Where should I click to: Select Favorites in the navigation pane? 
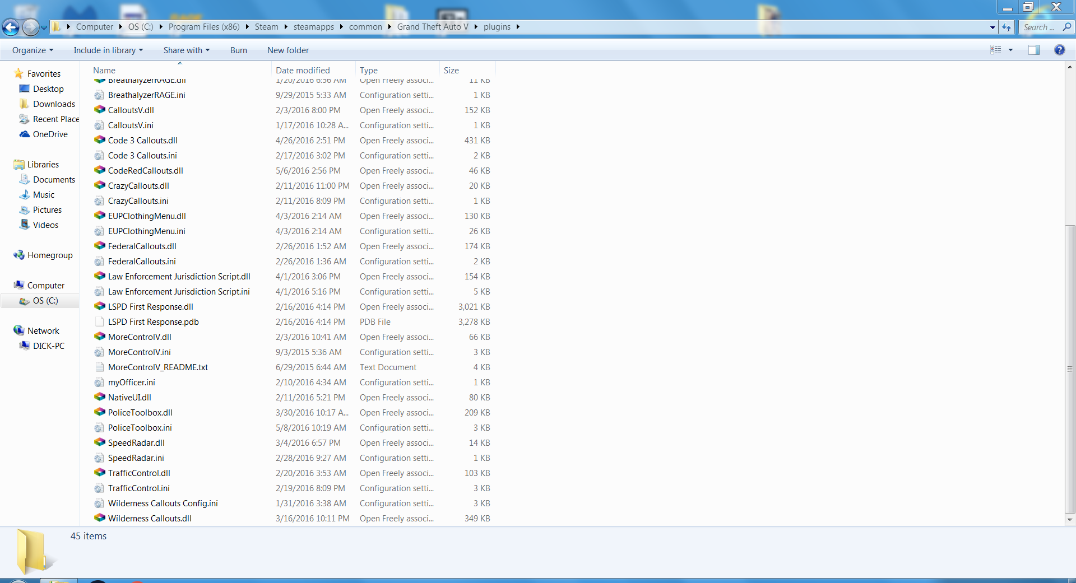point(44,74)
